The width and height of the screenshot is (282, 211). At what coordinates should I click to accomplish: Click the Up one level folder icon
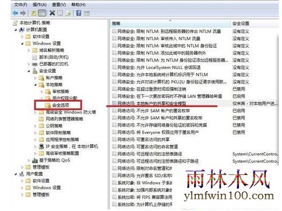34,13
